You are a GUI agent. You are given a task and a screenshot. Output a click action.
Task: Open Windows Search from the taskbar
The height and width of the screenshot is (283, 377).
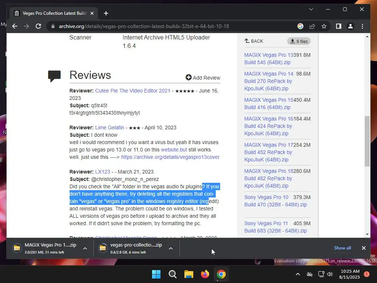[172, 274]
